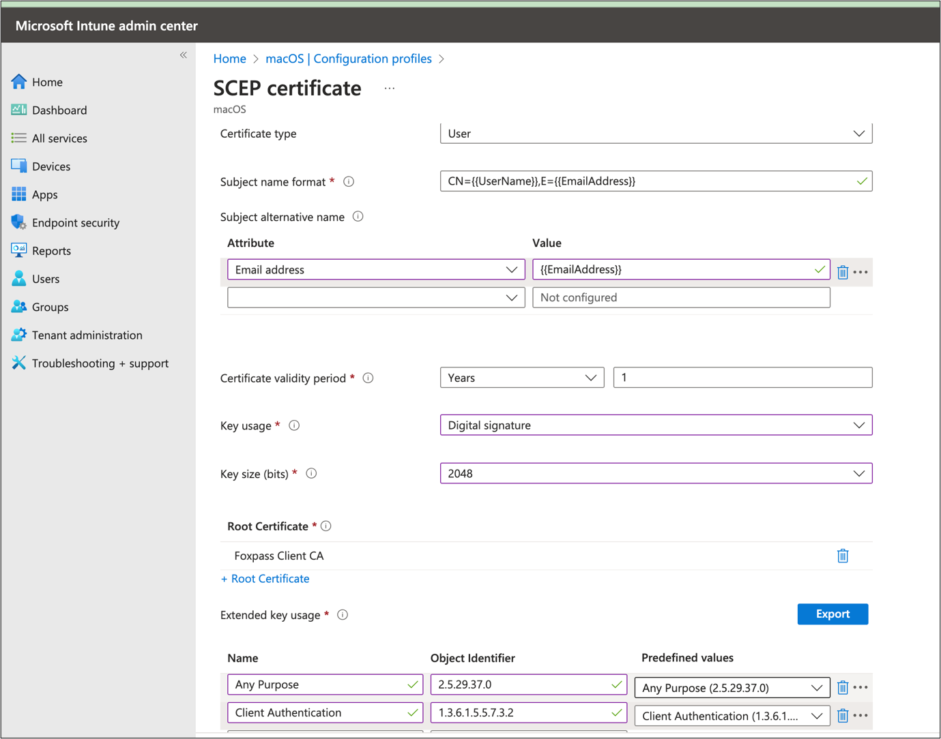This screenshot has height=739, width=941.
Task: Go to Devices in the sidebar
Action: (50, 166)
